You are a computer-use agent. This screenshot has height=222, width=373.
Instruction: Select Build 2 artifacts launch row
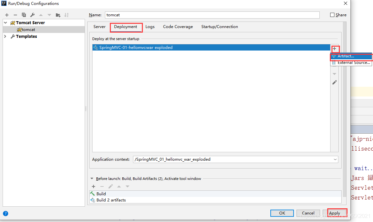coord(215,200)
